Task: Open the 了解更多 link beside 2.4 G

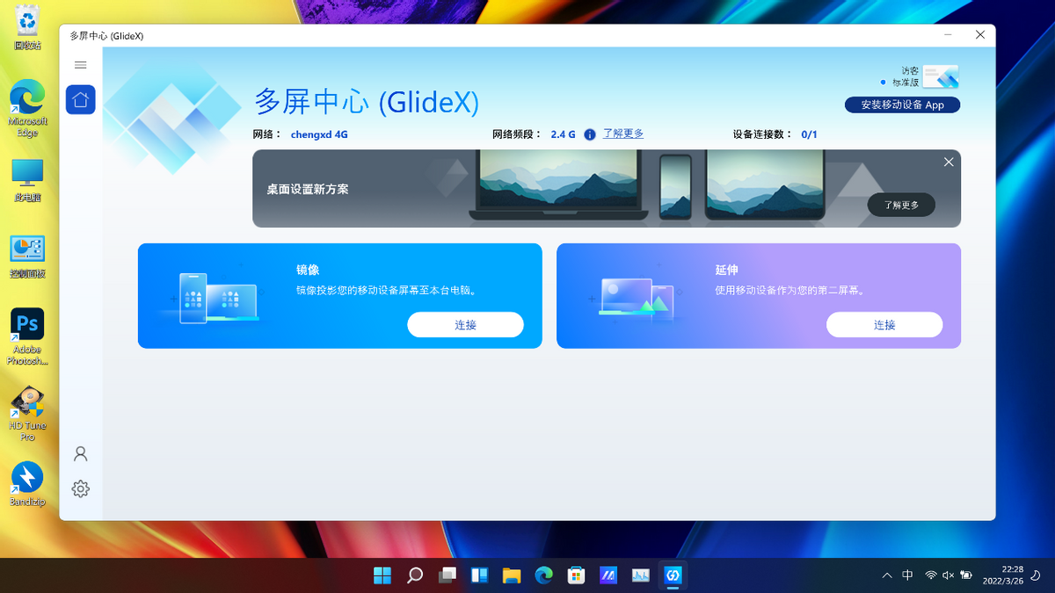Action: click(x=623, y=134)
